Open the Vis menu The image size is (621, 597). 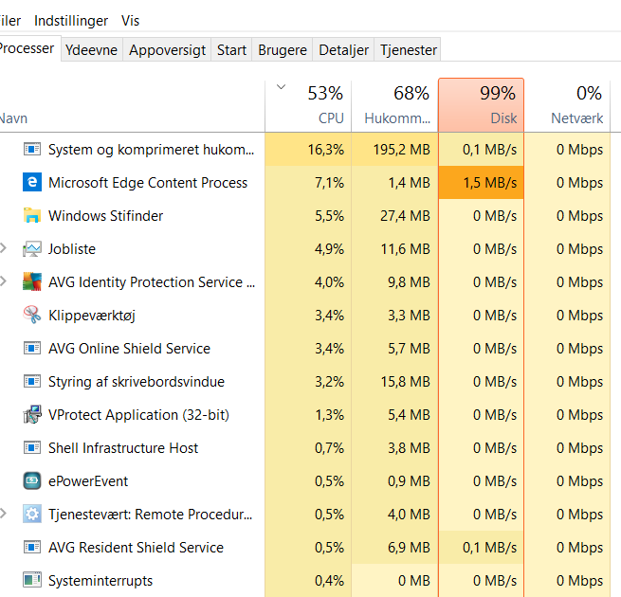[130, 20]
